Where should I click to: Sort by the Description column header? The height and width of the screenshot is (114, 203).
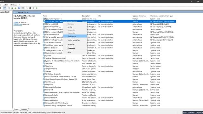(x=86, y=16)
